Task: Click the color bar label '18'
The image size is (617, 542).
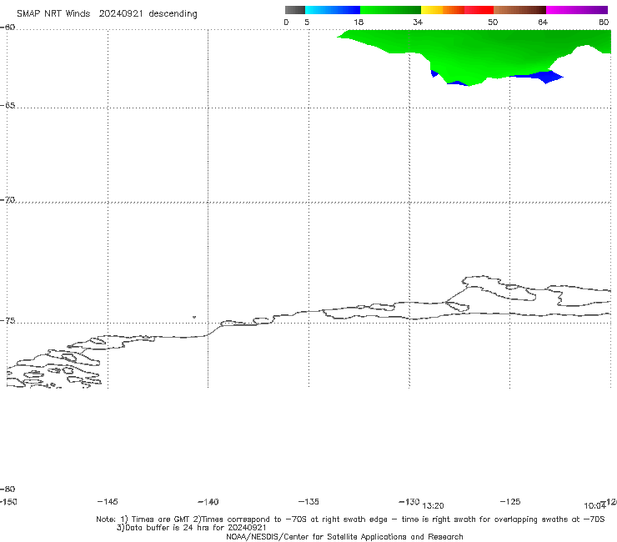Action: pyautogui.click(x=359, y=22)
